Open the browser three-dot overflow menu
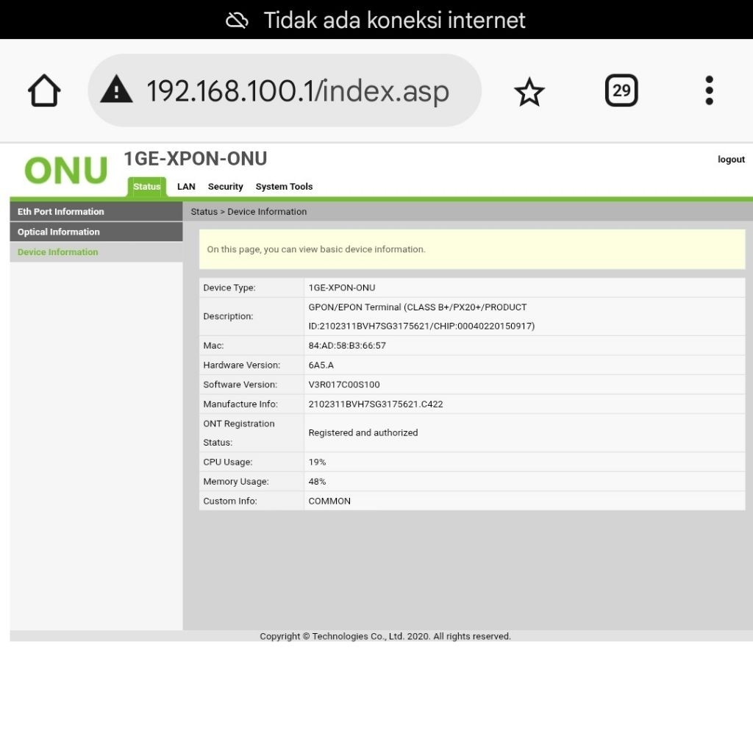The width and height of the screenshot is (753, 753). point(709,90)
